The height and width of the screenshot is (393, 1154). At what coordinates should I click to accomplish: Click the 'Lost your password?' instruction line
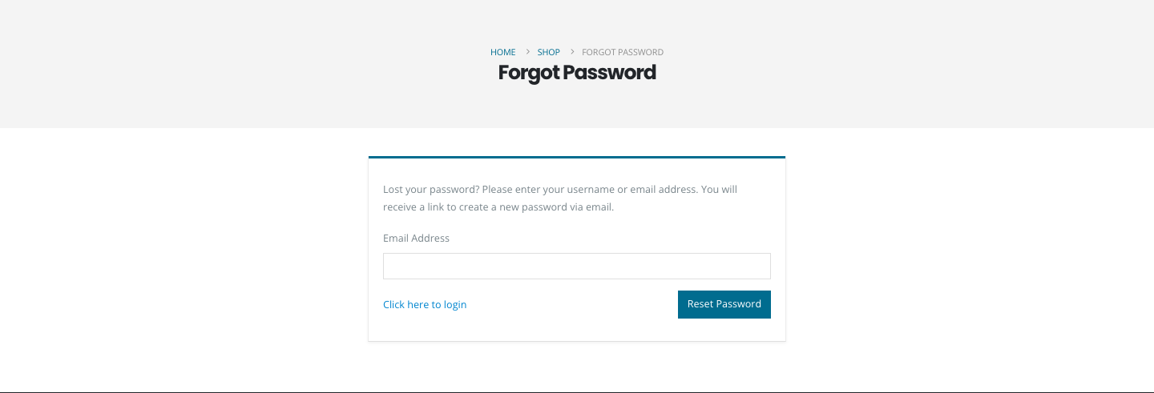tap(559, 190)
